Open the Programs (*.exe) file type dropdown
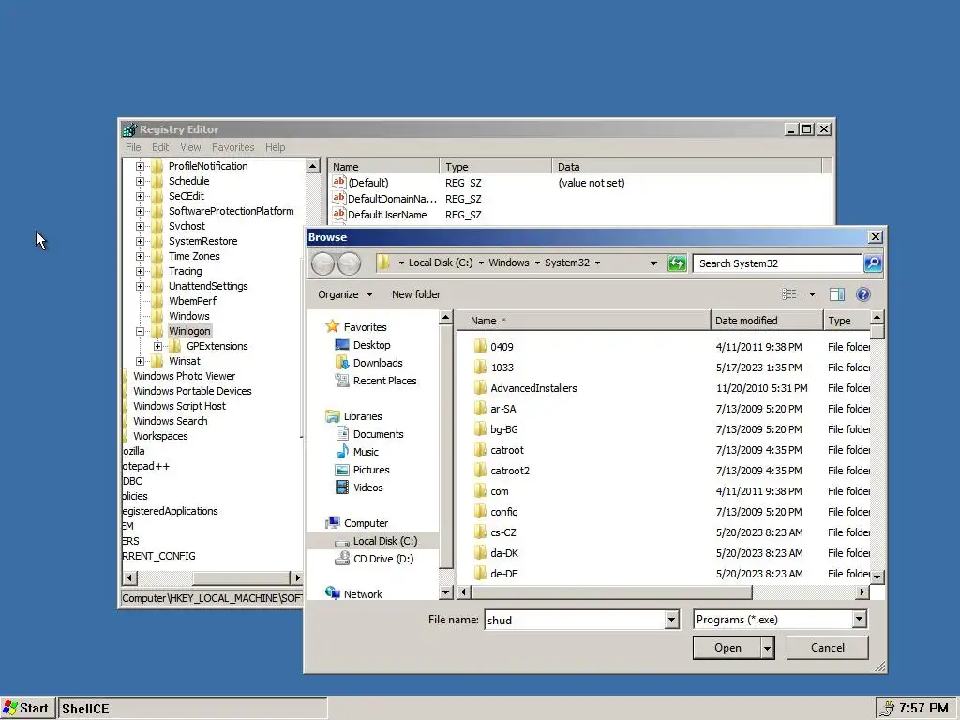The width and height of the screenshot is (960, 720). 860,620
